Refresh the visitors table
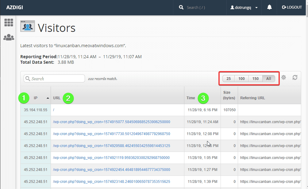Viewport: 308px width, 189px height. [295, 78]
